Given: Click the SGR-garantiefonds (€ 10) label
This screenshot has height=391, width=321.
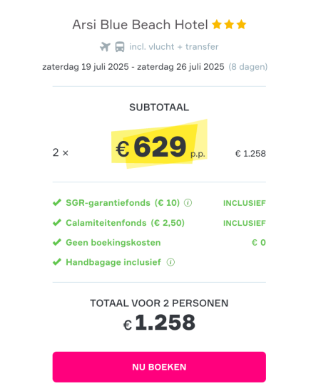Looking at the screenshot, I should pyautogui.click(x=123, y=203).
